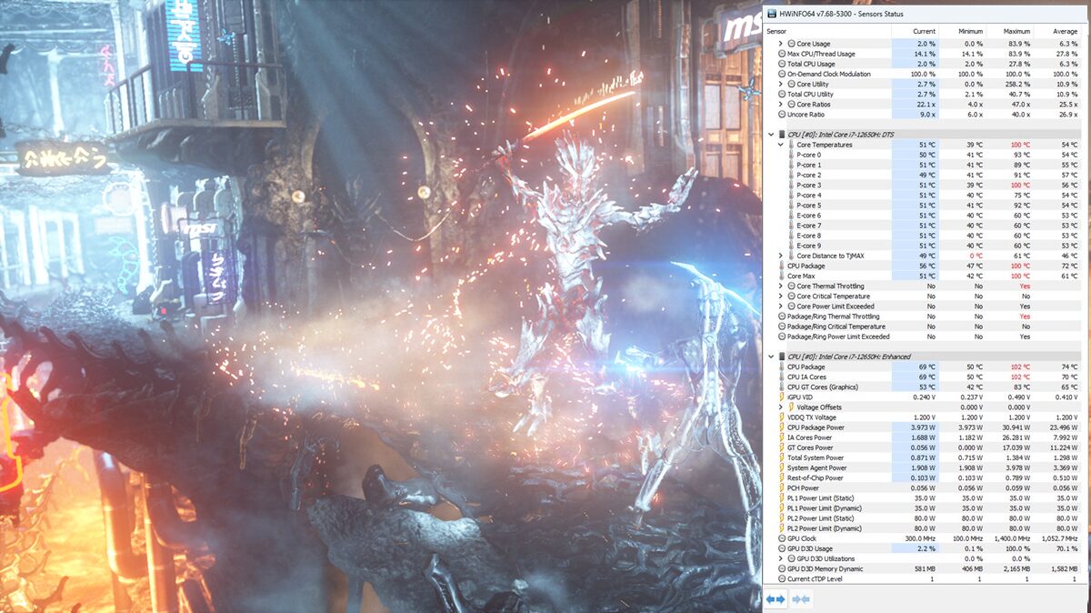Expand GPU D3D Utilizations
Viewport: 1091px width, 613px height.
(x=780, y=558)
